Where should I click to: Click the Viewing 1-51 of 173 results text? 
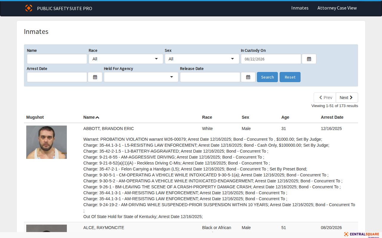click(x=335, y=106)
